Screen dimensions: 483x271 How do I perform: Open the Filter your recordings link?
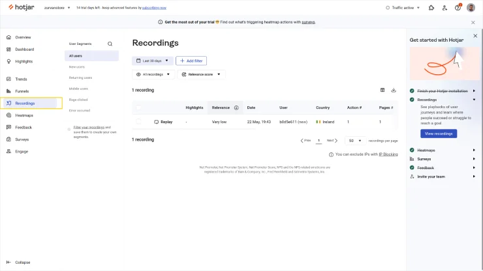[89, 127]
